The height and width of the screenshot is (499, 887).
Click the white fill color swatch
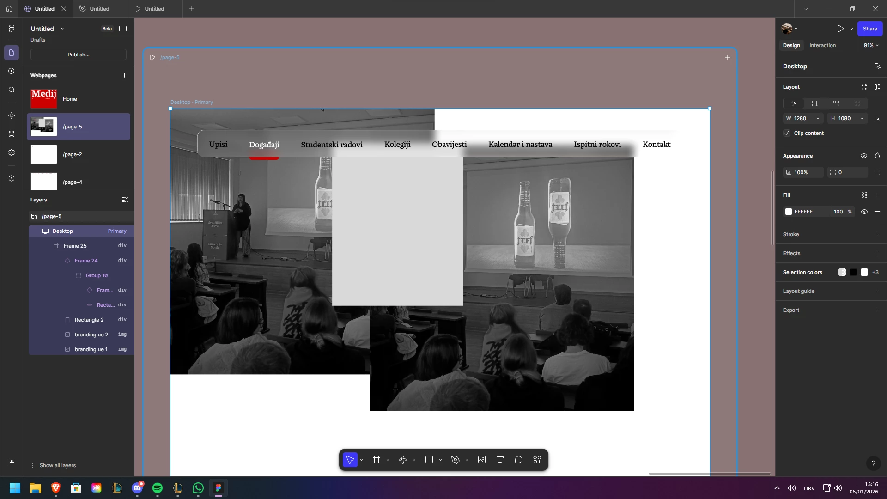(789, 212)
